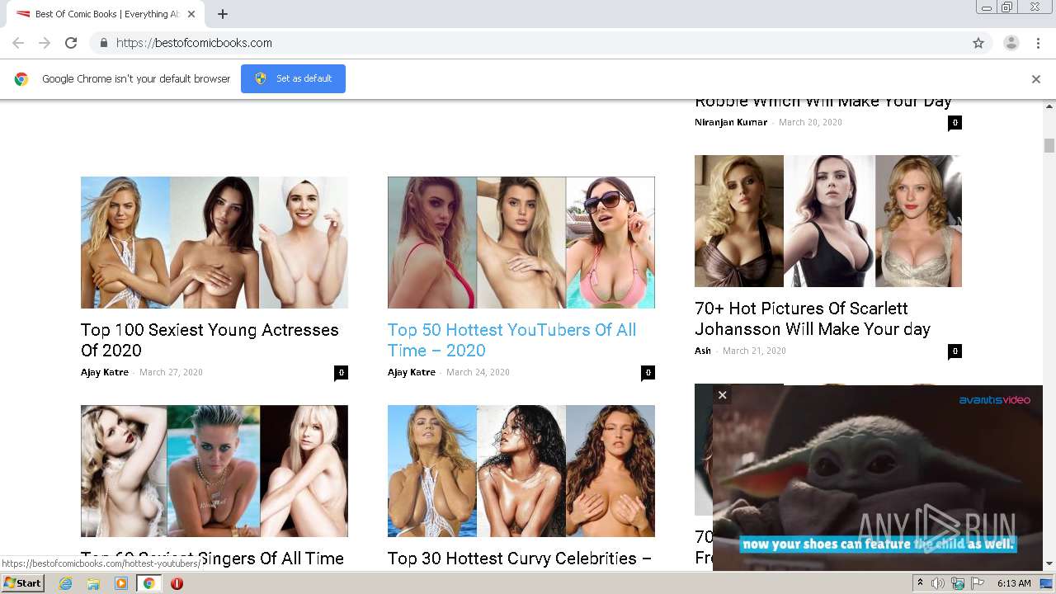Open the volume speaker tray icon
The height and width of the screenshot is (594, 1056).
[938, 583]
